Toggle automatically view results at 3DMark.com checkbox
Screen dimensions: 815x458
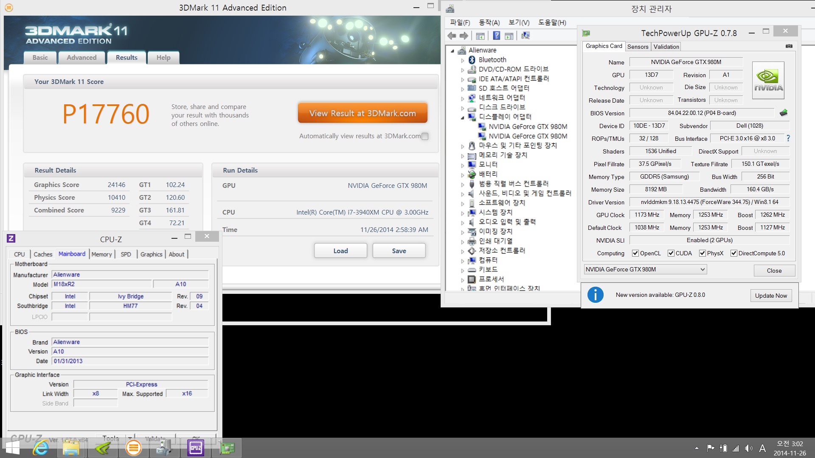click(425, 136)
